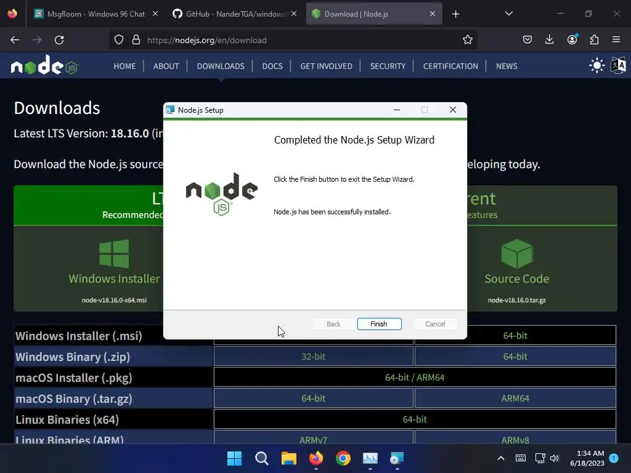Open the Windows Start menu
Image resolution: width=631 pixels, height=473 pixels.
pyautogui.click(x=234, y=458)
